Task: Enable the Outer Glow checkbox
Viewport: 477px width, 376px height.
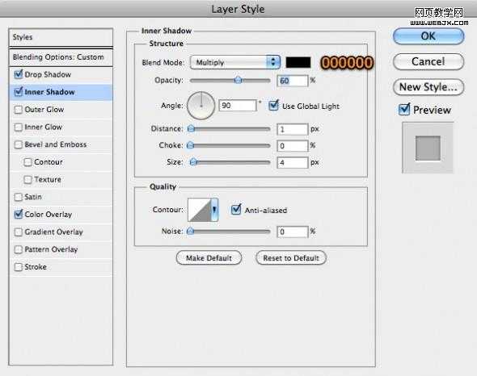Action: point(19,110)
